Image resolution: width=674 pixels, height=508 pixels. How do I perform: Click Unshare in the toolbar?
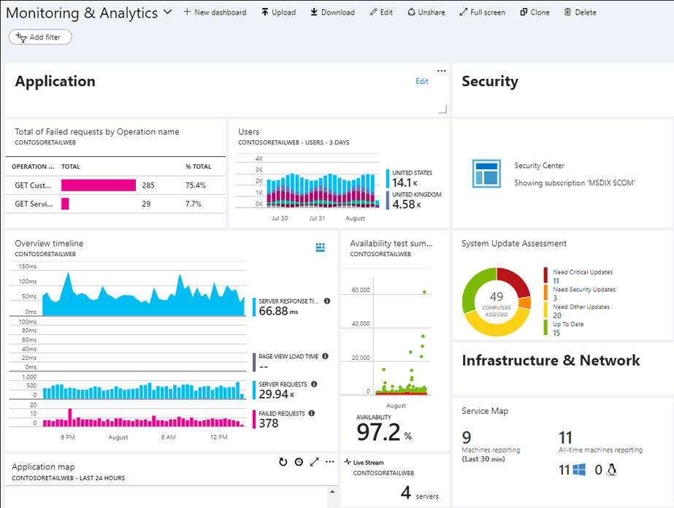tap(426, 12)
